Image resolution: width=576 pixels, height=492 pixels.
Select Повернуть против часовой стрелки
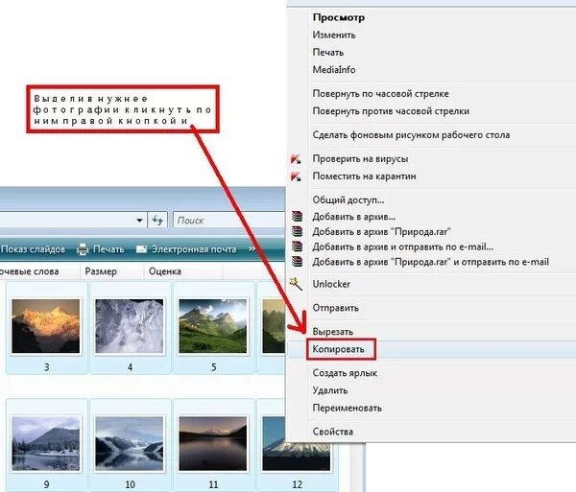tap(391, 111)
